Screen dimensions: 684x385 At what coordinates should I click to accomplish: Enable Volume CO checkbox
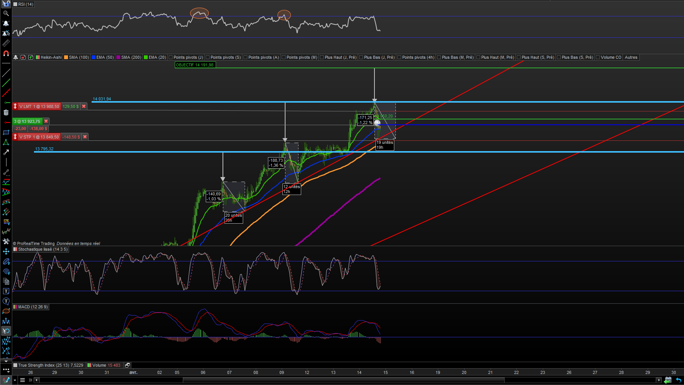598,57
